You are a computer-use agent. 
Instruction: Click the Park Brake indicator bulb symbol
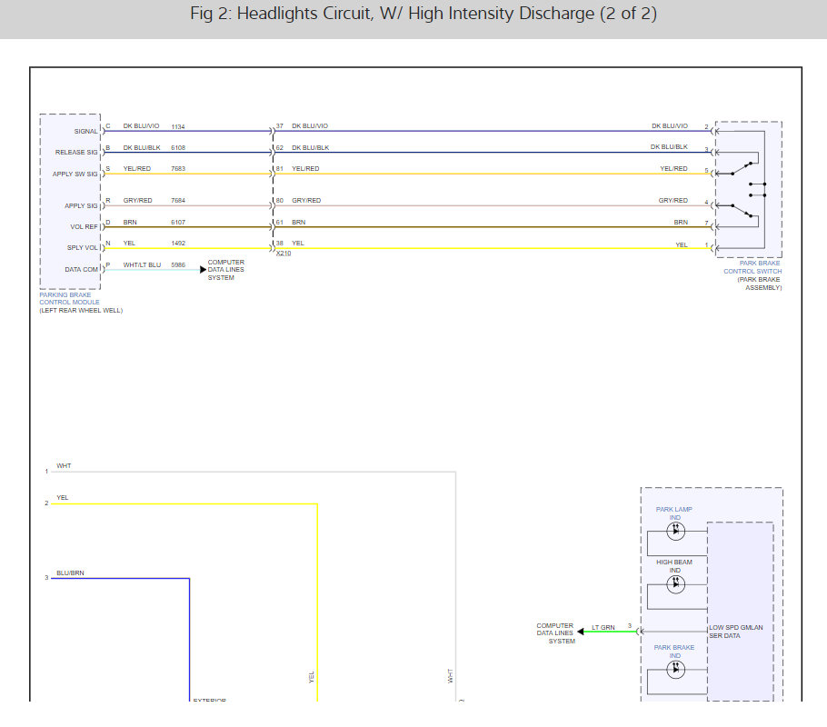(x=675, y=669)
